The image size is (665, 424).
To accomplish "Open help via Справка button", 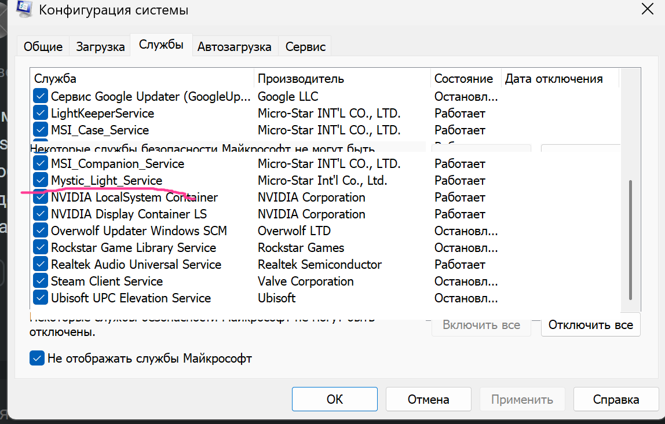I will click(x=616, y=399).
